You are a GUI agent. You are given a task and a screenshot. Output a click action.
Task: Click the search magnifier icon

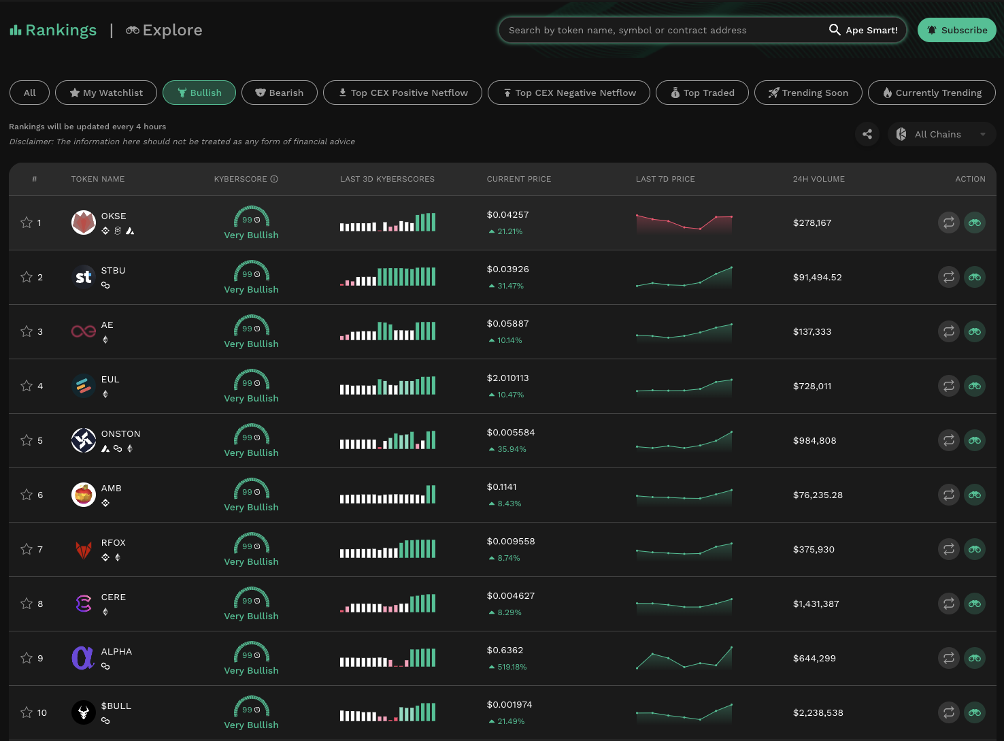835,30
